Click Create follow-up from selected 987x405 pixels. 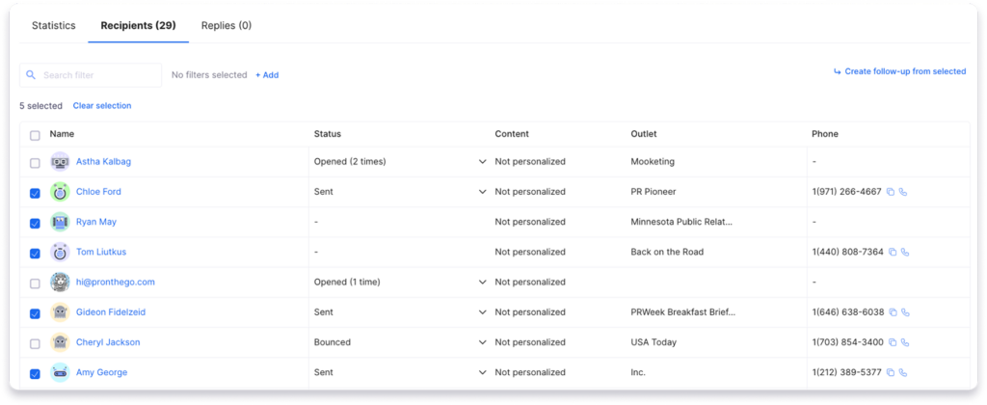[x=899, y=71]
